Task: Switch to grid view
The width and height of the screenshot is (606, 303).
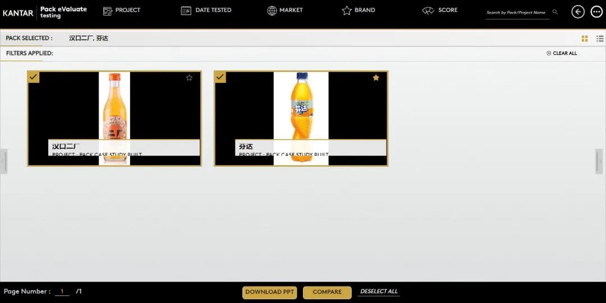Action: pos(585,39)
